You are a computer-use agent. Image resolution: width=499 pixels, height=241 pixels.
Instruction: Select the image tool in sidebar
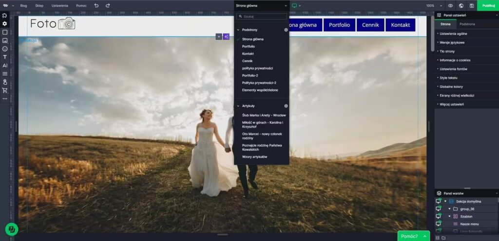pyautogui.click(x=5, y=40)
